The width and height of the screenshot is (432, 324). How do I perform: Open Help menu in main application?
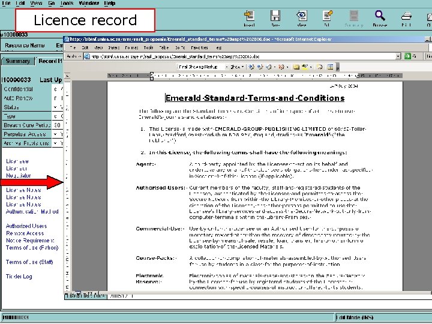[110, 3]
